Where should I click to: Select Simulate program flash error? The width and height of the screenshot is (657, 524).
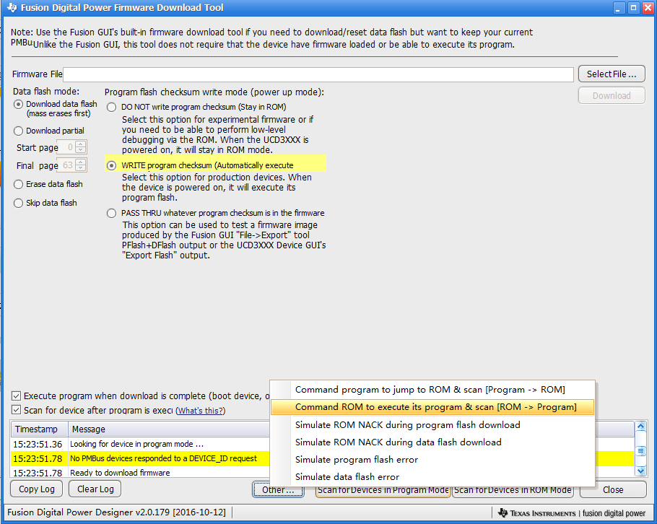(x=432, y=460)
